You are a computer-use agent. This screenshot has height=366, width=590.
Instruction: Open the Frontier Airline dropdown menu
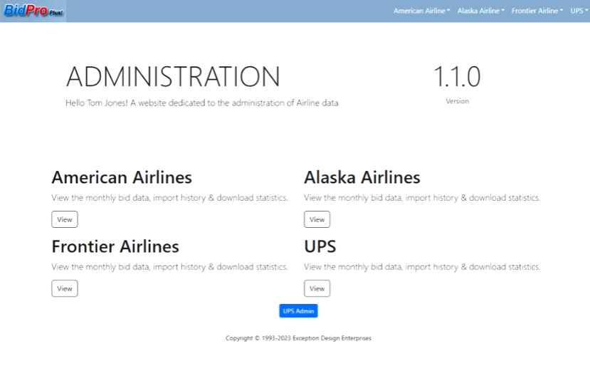coord(537,11)
